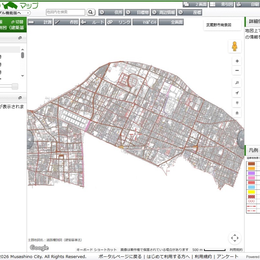Switch to 2画面 dual view
260x260 pixels.
pyautogui.click(x=195, y=5)
